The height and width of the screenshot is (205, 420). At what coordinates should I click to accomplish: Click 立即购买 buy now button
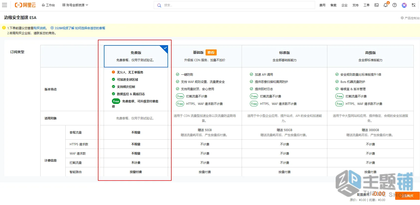pos(407,196)
